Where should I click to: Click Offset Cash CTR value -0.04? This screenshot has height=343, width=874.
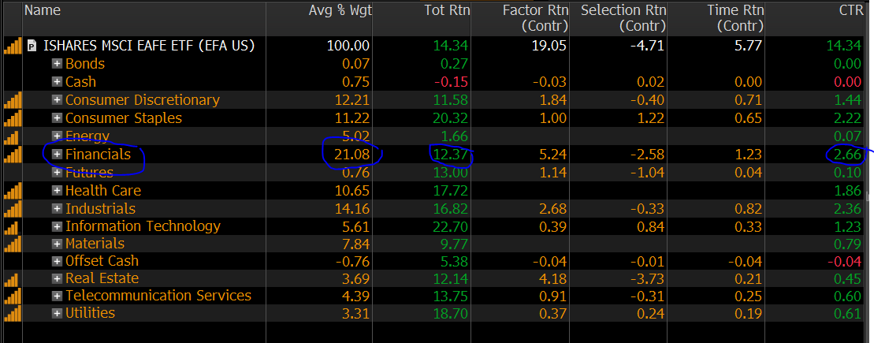(x=844, y=261)
